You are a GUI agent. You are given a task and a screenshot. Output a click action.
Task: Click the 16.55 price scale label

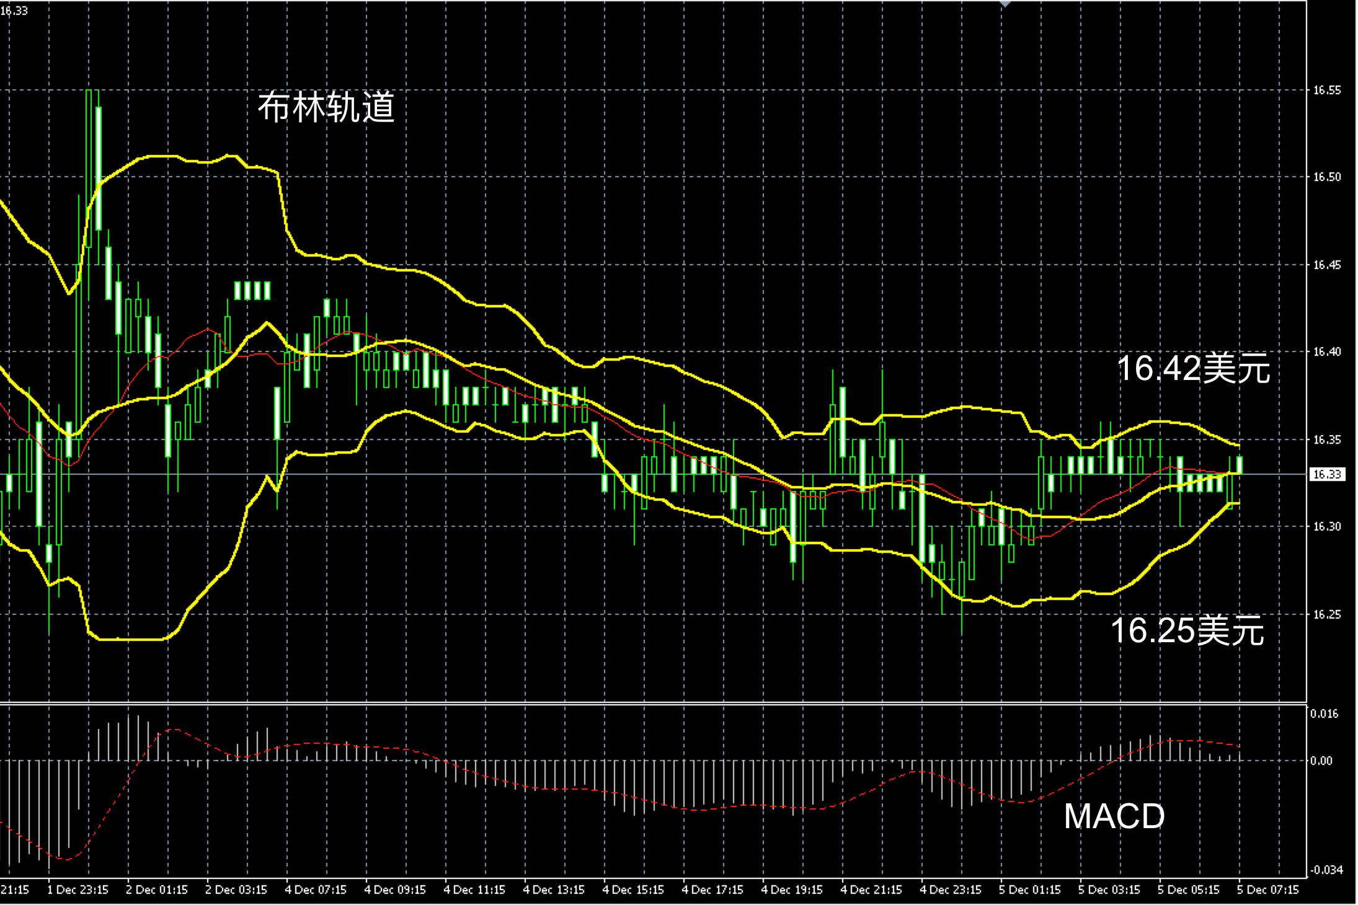[x=1326, y=90]
